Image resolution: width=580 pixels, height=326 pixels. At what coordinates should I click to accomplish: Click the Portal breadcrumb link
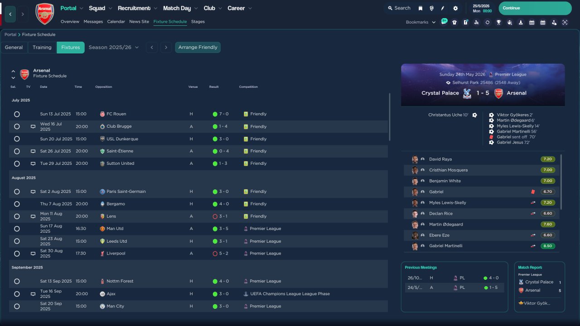pos(10,34)
